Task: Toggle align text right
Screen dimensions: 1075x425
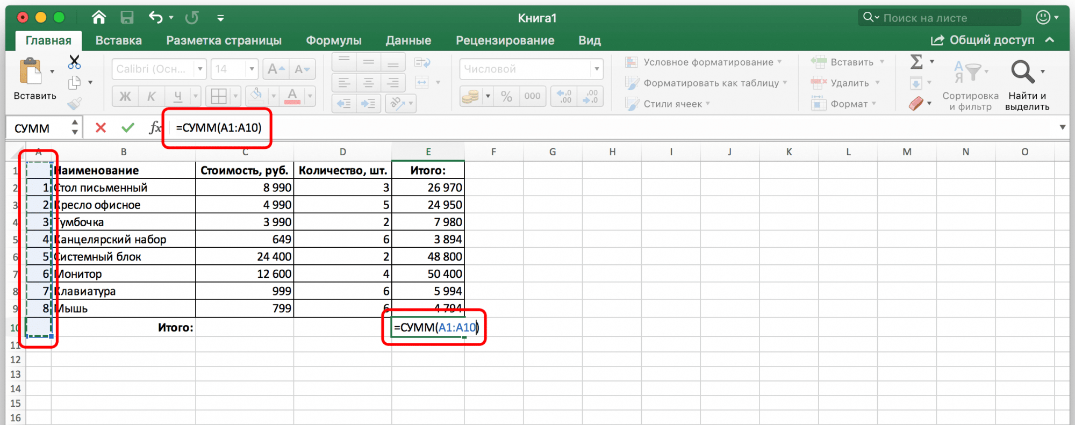Action: click(393, 83)
